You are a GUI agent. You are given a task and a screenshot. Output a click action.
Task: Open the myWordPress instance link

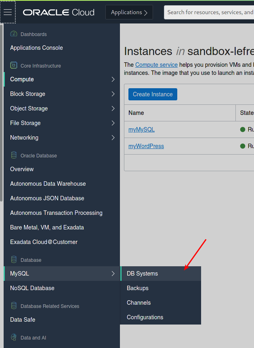pos(146,146)
